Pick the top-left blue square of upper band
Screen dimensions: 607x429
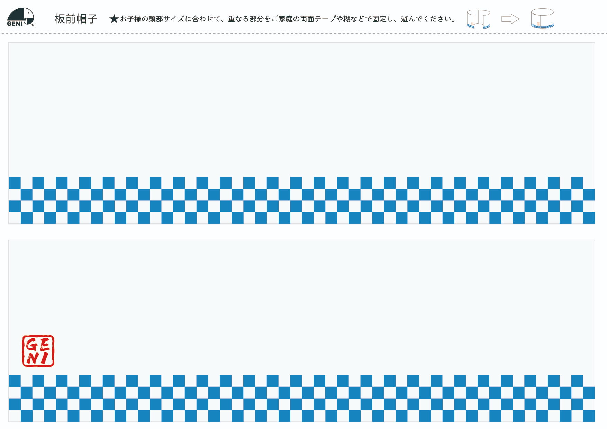click(15, 183)
